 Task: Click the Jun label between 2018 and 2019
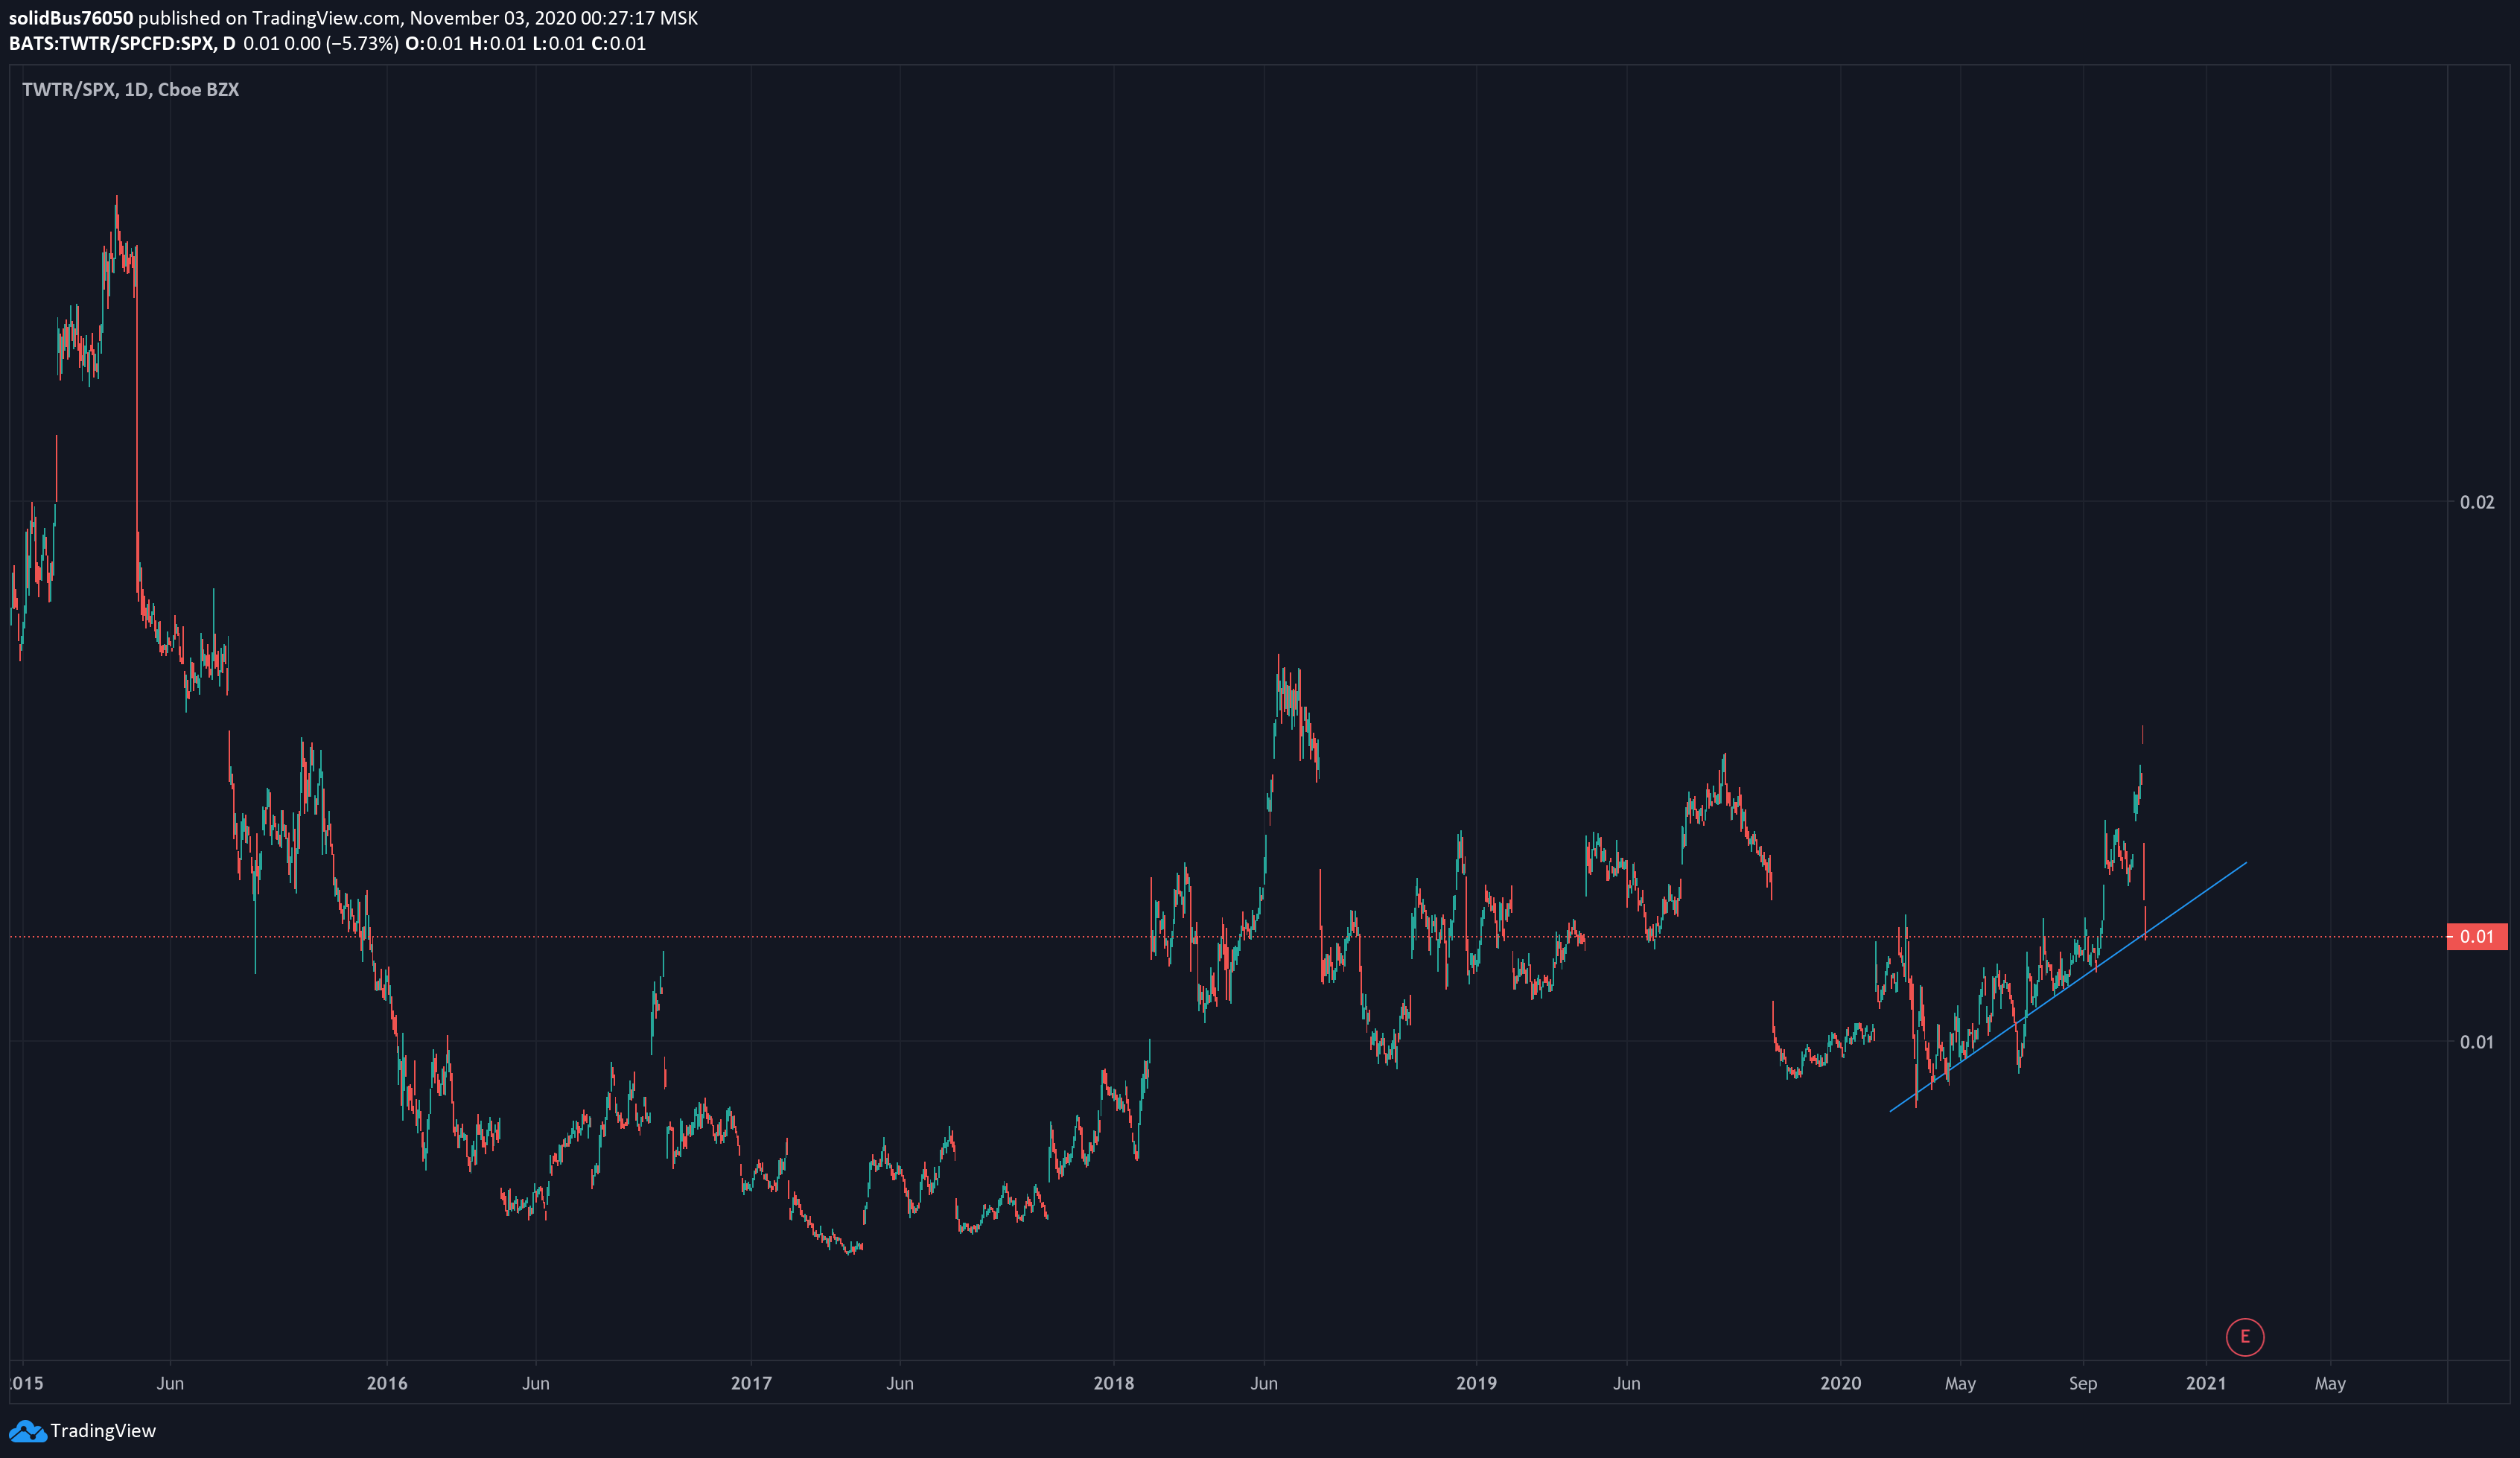[1264, 1383]
